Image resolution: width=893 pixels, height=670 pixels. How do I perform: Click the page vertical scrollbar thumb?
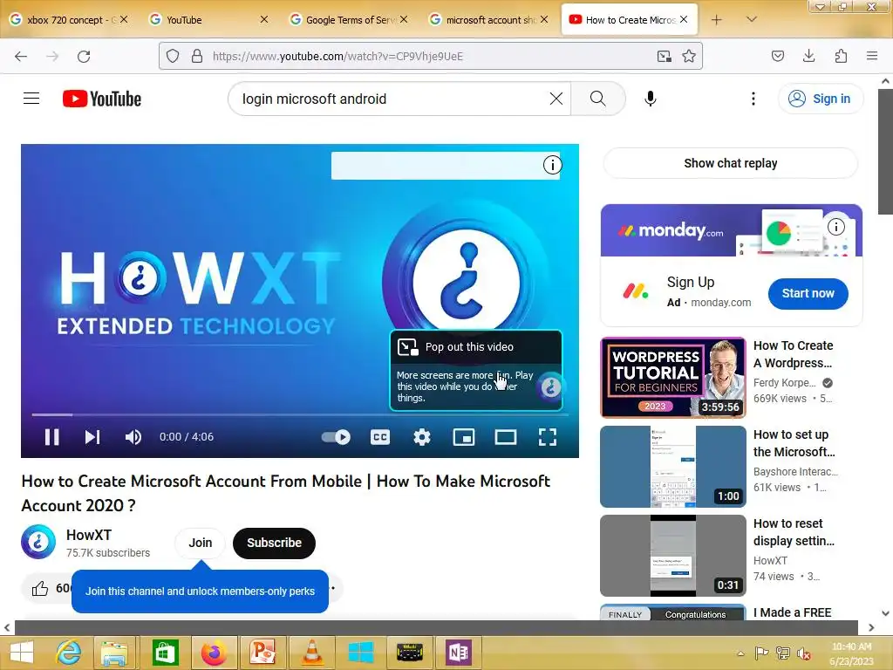pos(885,152)
